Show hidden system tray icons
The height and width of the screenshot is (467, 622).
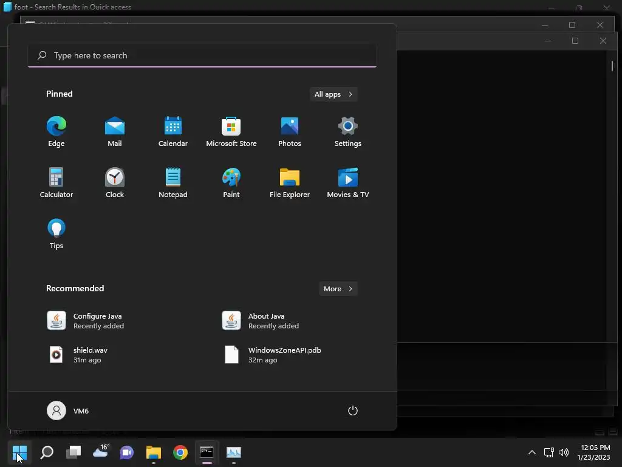(x=532, y=452)
